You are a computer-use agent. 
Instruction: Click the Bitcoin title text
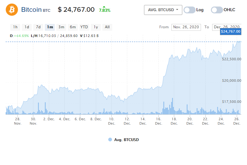click(31, 10)
